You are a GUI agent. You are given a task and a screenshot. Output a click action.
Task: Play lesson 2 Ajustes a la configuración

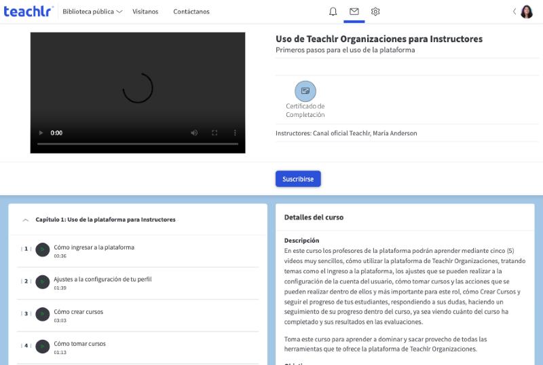(x=43, y=282)
